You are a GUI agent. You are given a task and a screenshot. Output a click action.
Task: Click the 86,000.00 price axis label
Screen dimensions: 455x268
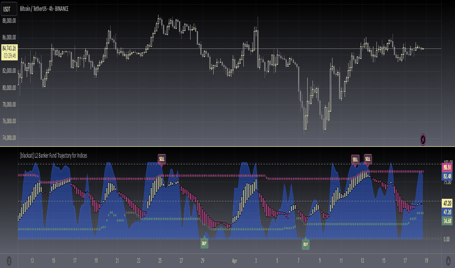(x=9, y=38)
